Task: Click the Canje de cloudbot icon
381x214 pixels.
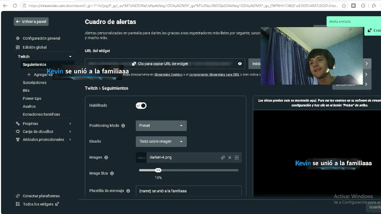Action: pos(18,132)
